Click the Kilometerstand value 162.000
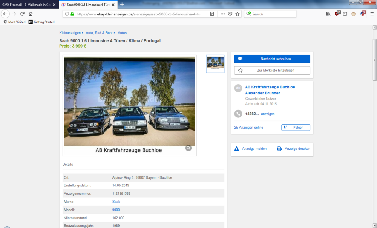Image resolution: width=377 pixels, height=228 pixels. point(118,218)
